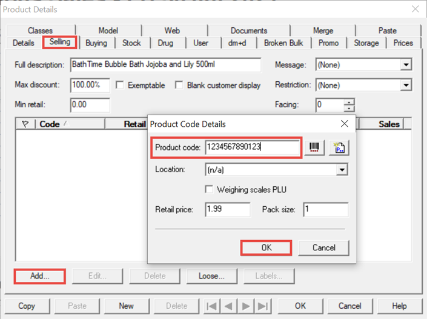The height and width of the screenshot is (319, 427).
Task: Enable the Weighing scales PLU checkbox
Action: point(210,190)
